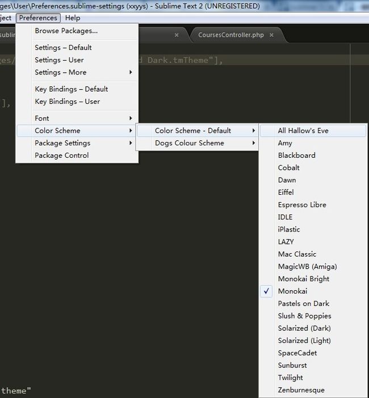Click the Color Scheme menu item
Screen dimensions: 369x398
(77, 131)
